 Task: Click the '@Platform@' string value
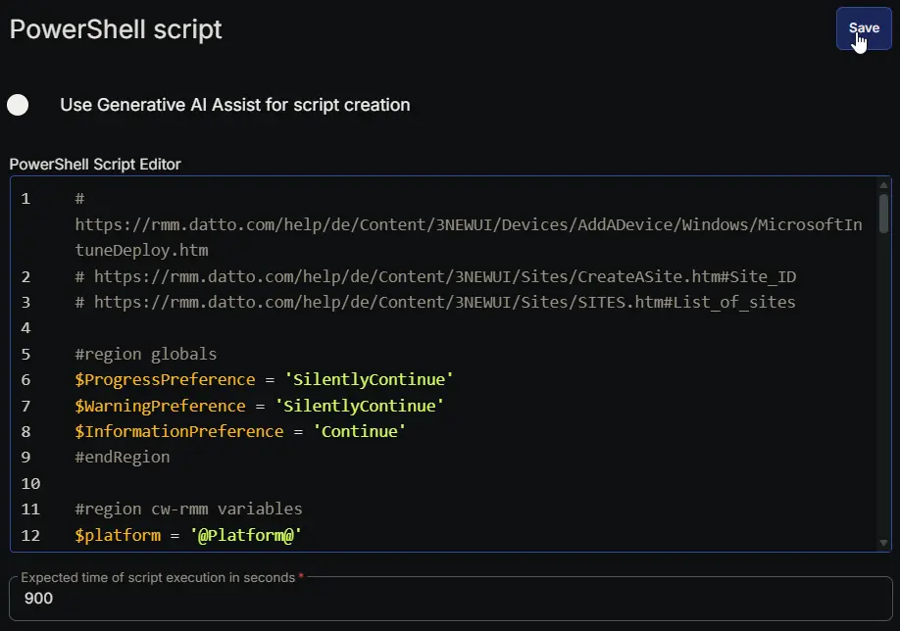click(246, 535)
